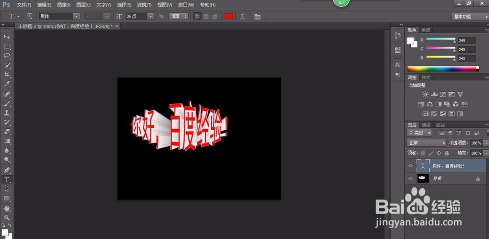Screen dimensions: 489x239
Task: Open the 窗口(W) menu
Action: tap(186, 5)
